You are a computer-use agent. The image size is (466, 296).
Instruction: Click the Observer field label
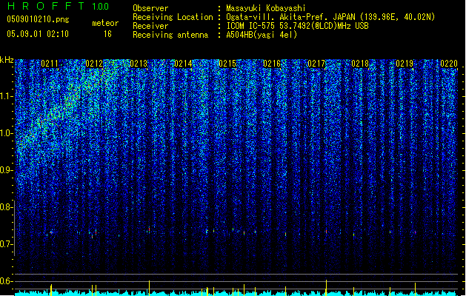(150, 8)
